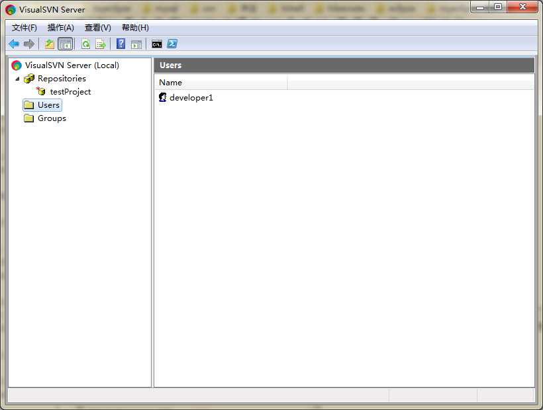Click the Export list toolbar icon
Viewport: 543px width, 410px height.
[x=101, y=44]
